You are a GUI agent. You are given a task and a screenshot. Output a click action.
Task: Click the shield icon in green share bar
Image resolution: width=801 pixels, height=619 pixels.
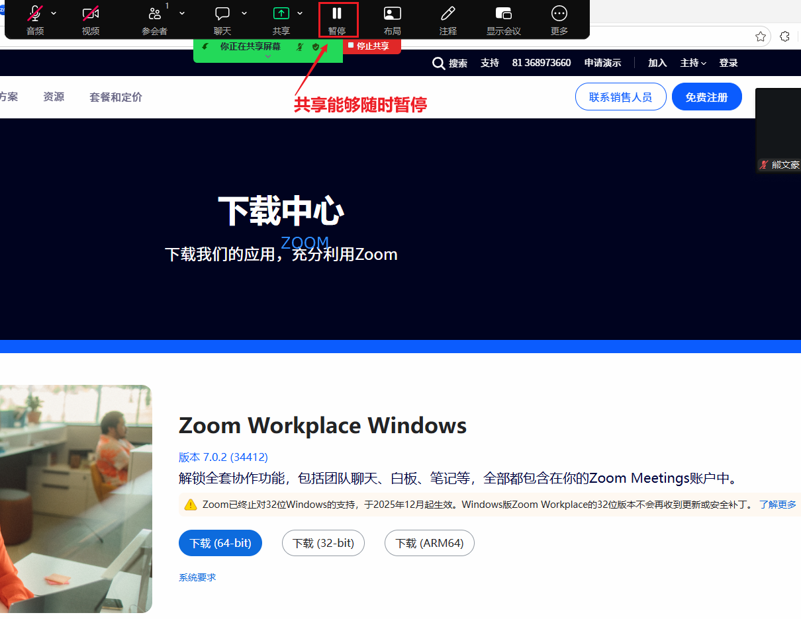coord(316,47)
